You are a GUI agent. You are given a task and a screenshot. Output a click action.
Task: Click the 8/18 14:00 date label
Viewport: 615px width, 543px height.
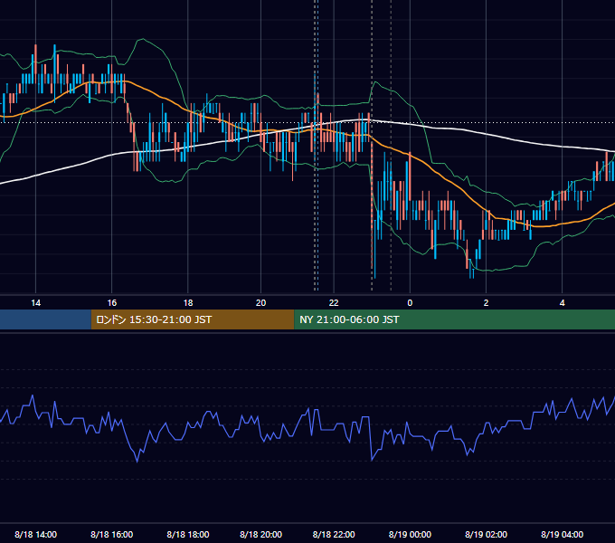coord(35,534)
